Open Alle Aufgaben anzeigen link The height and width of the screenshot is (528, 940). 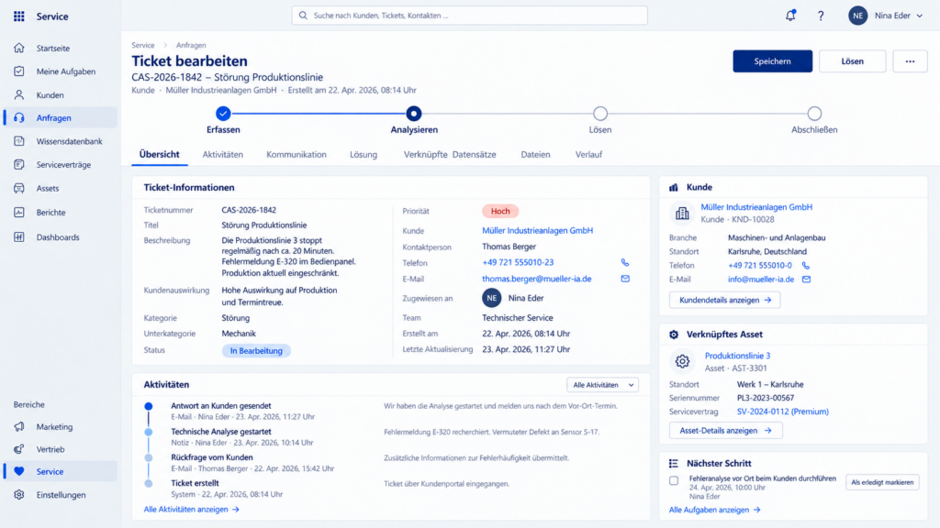click(714, 510)
